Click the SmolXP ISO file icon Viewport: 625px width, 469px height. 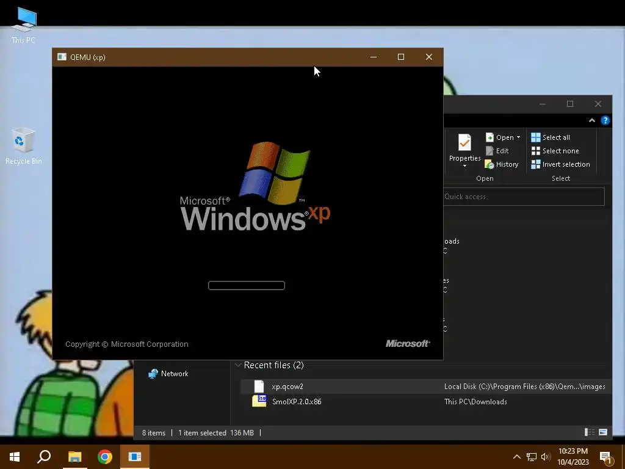coord(259,401)
